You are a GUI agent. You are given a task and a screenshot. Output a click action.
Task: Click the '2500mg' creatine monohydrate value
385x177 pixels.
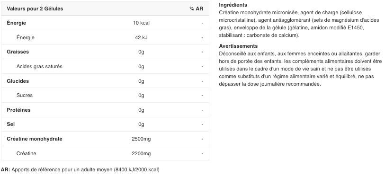141,139
